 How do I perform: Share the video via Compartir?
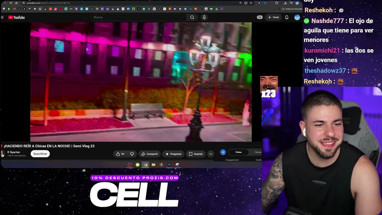point(150,154)
